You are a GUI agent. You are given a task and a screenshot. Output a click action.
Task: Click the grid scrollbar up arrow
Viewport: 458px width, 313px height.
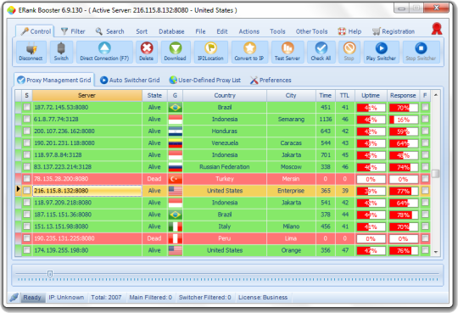coord(435,95)
